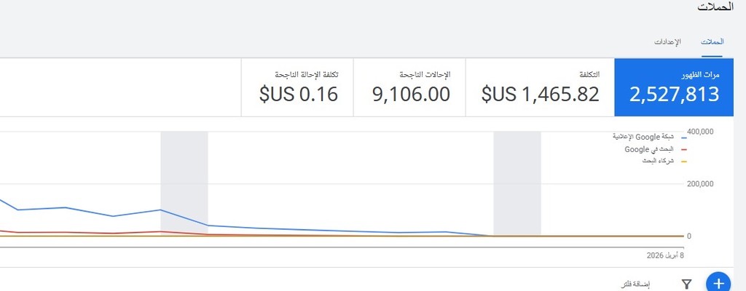Toggle the شبكة Google الإعلانية legend label
This screenshot has height=291, width=746.
(x=645, y=137)
